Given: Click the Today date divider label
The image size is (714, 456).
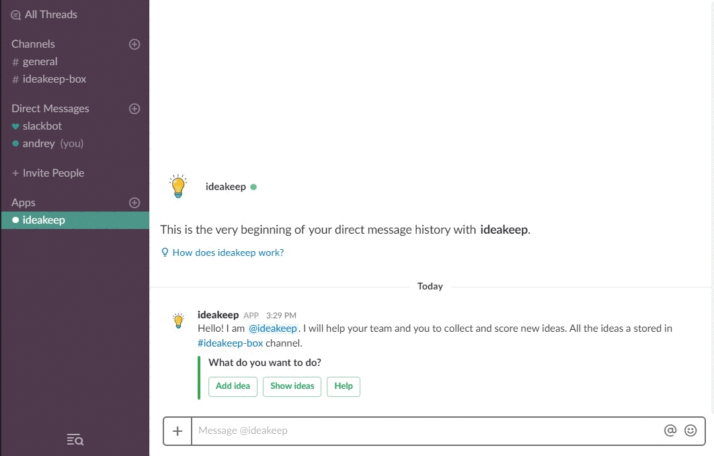Looking at the screenshot, I should [x=430, y=286].
